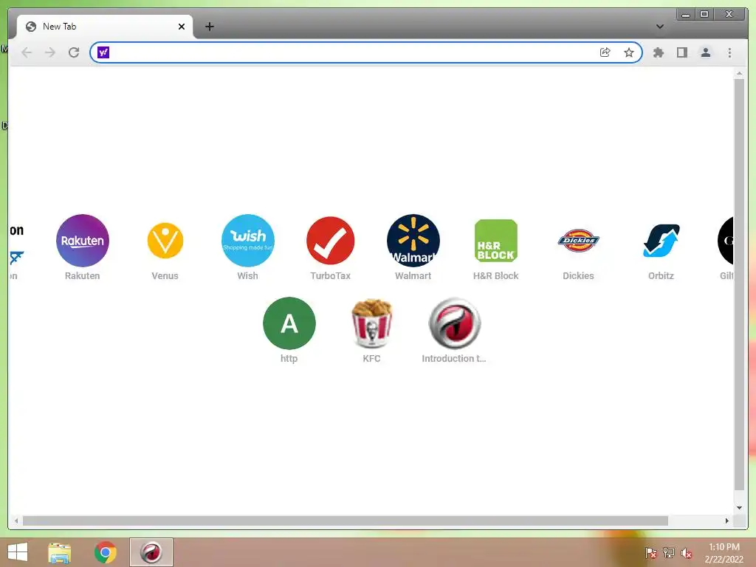The width and height of the screenshot is (756, 567).
Task: Click the share page icon
Action: (605, 52)
